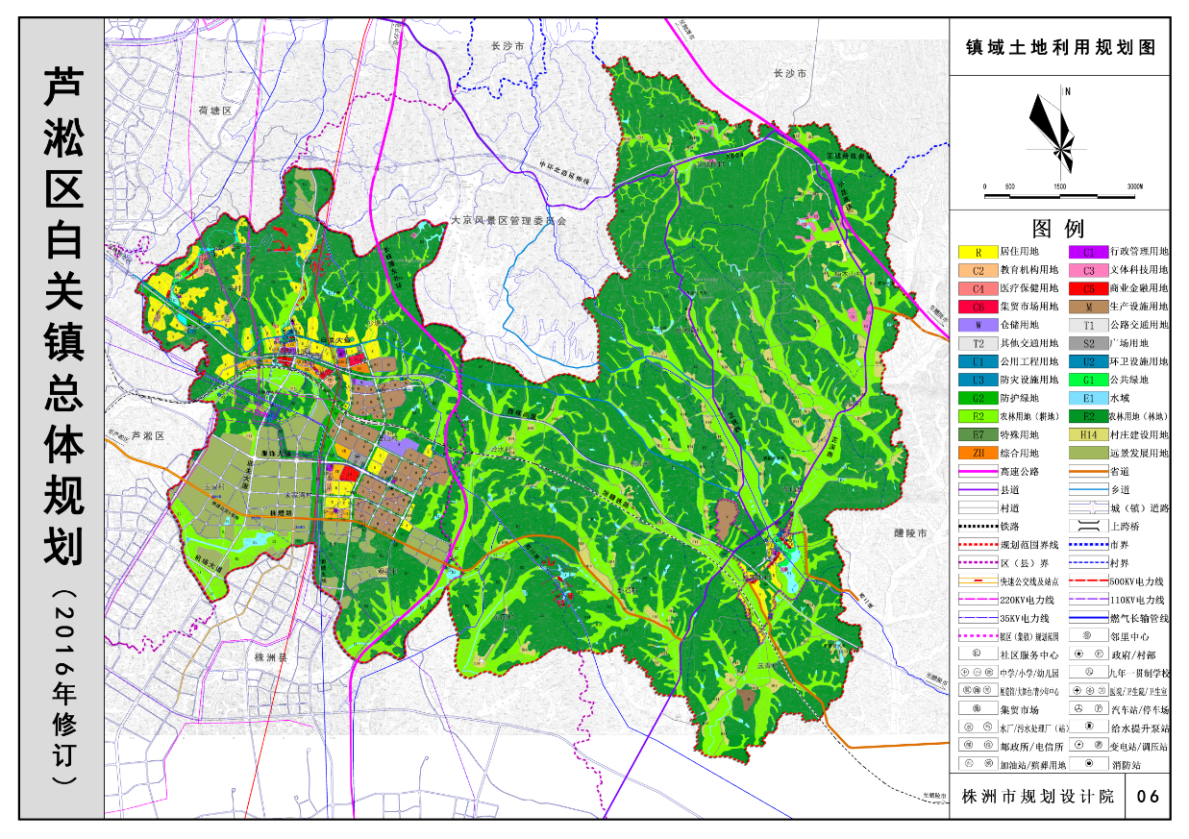
Task: Click the 社区服务中心 legend symbol
Action: pos(978,654)
